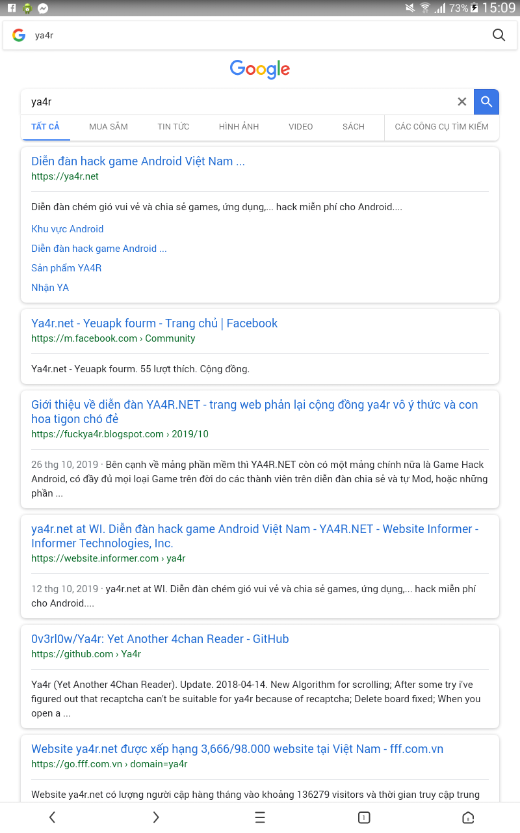Image resolution: width=520 pixels, height=833 pixels.
Task: Tap the Google search input field
Action: click(x=240, y=102)
